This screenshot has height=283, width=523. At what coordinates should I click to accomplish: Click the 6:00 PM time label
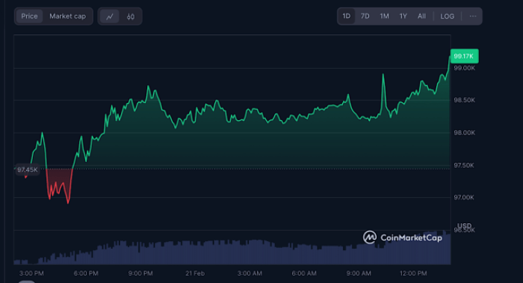coord(86,273)
